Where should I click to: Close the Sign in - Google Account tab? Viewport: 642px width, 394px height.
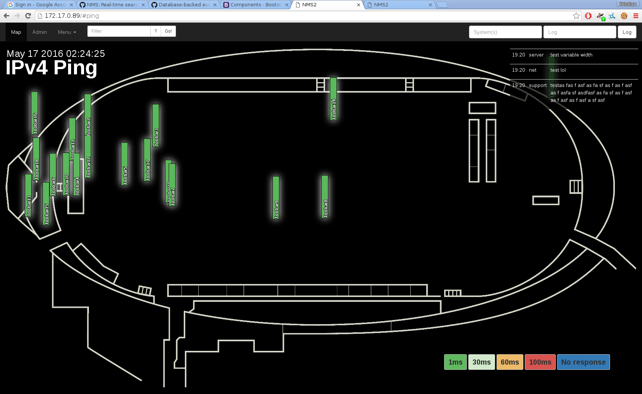coord(71,5)
